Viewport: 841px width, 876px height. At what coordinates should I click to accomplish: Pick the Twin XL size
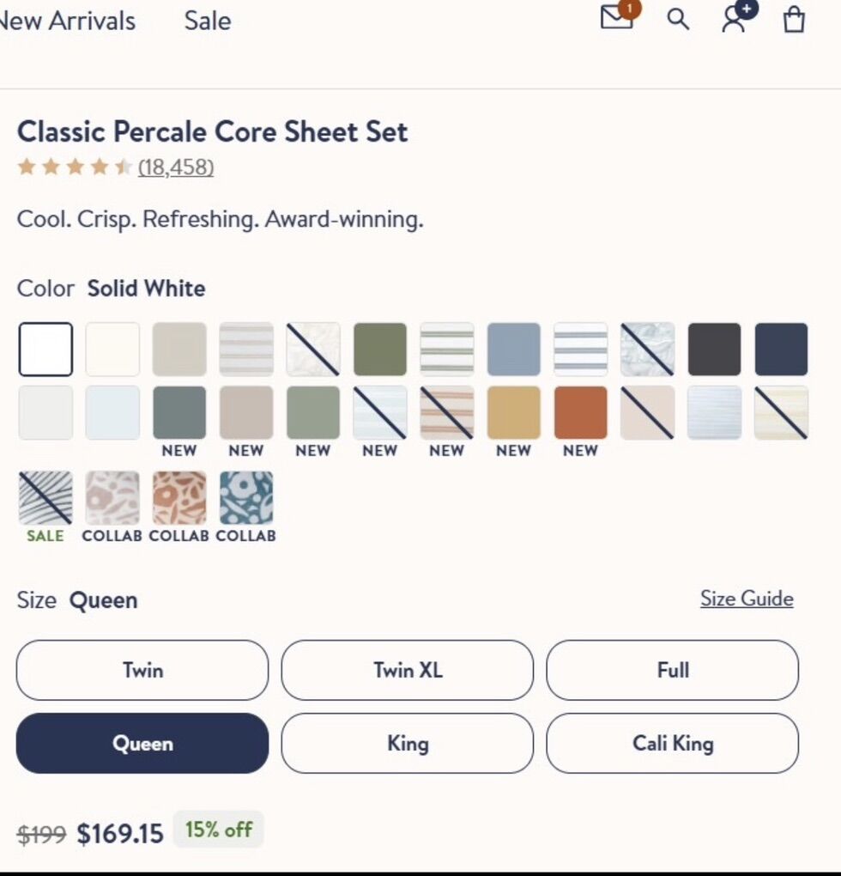[408, 670]
